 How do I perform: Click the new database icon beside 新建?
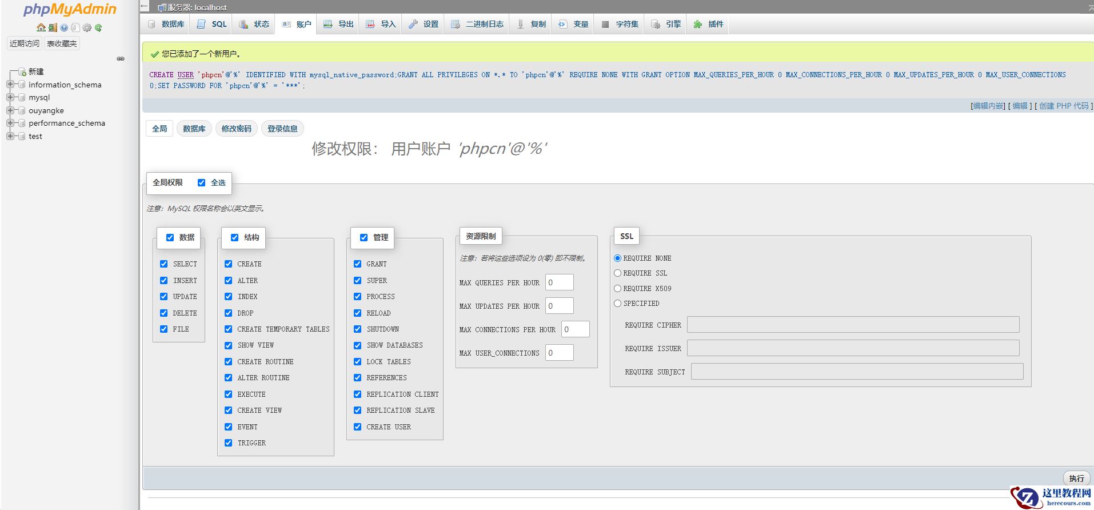(22, 72)
